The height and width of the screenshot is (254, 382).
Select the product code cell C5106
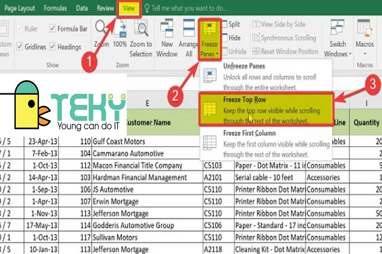point(218,225)
